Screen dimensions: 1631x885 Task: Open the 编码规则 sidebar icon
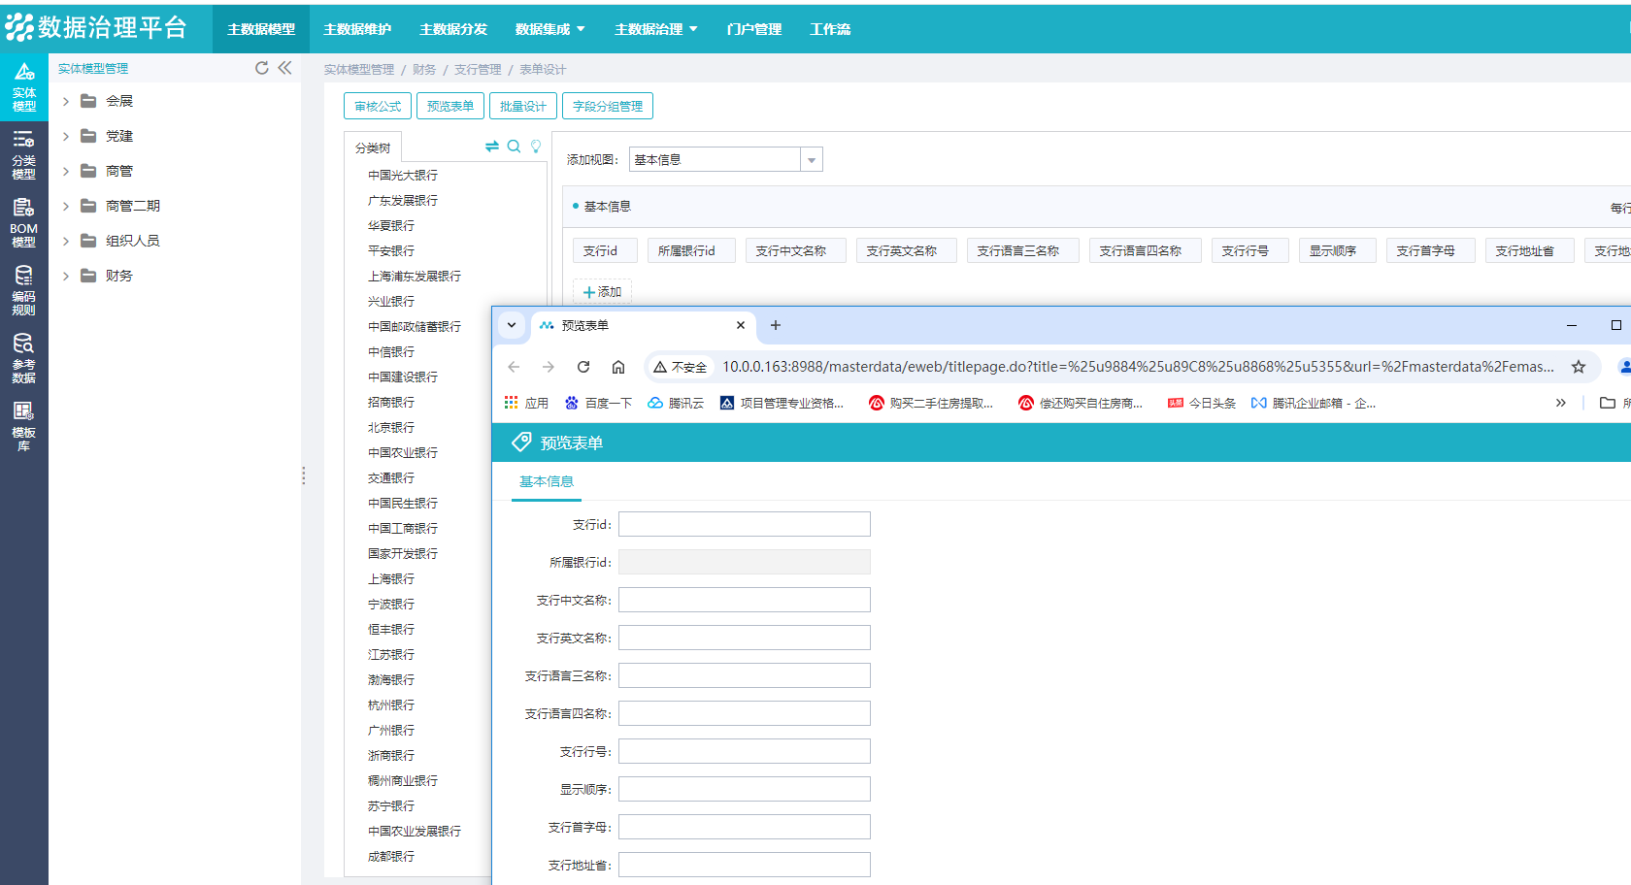coord(23,290)
